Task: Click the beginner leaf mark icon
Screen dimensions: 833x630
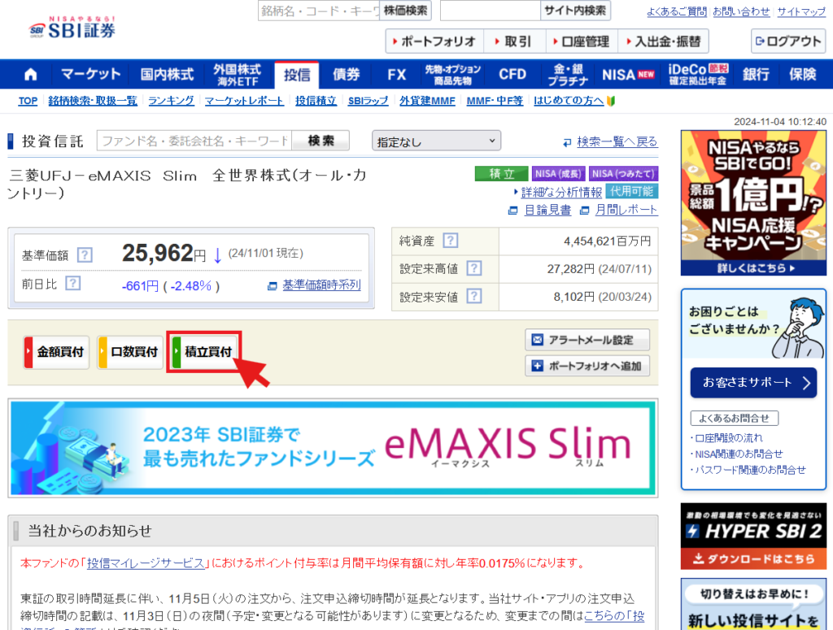Action: pos(611,101)
